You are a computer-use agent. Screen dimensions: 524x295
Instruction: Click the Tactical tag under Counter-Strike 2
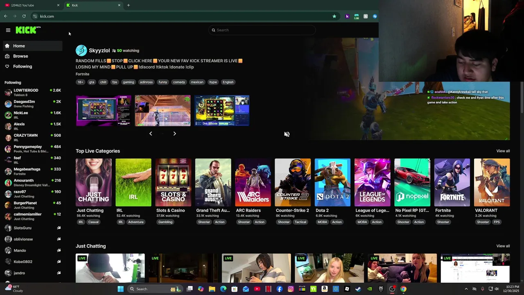coord(300,222)
